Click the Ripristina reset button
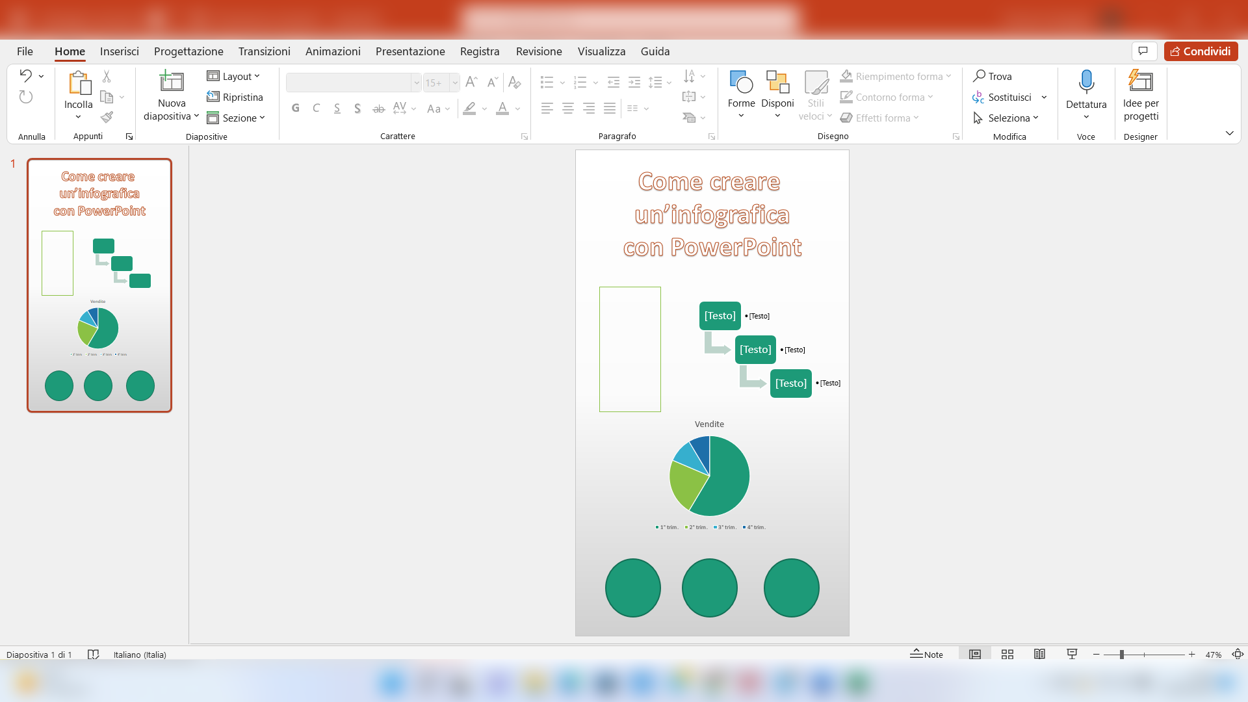Screen dimensions: 1248x702 point(235,97)
